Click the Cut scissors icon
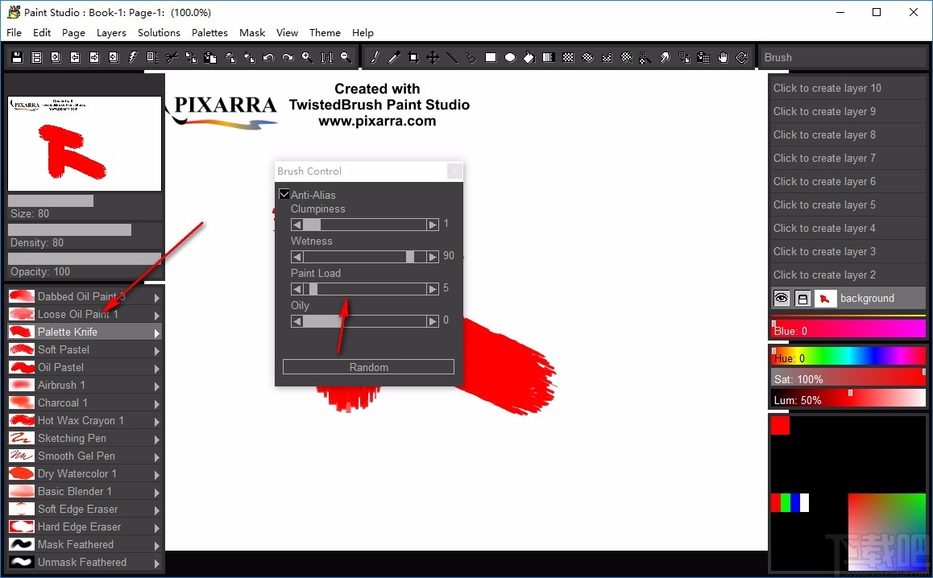 [x=172, y=57]
